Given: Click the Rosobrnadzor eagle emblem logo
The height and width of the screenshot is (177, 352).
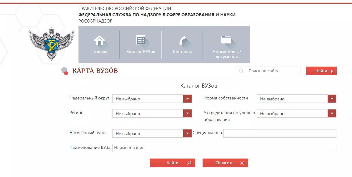Looking at the screenshot, I should (52, 43).
